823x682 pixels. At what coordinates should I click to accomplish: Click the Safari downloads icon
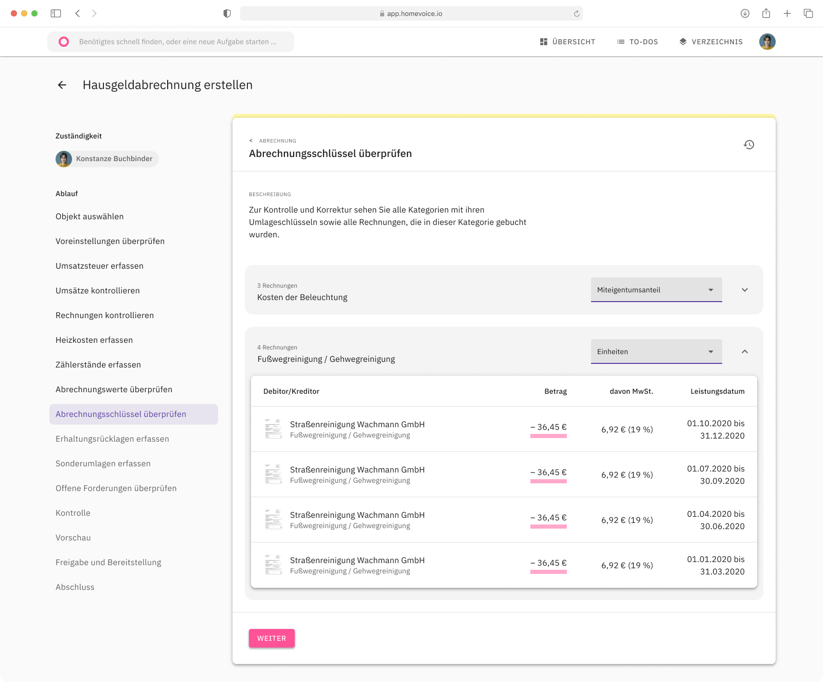click(x=745, y=13)
